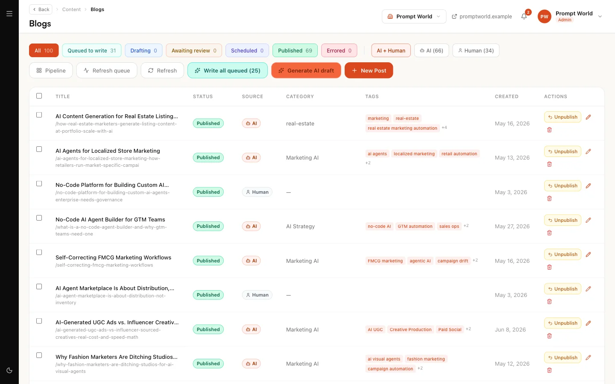Edit the FMCG Marketing Workflows post
Image resolution: width=615 pixels, height=384 pixels.
pos(588,254)
